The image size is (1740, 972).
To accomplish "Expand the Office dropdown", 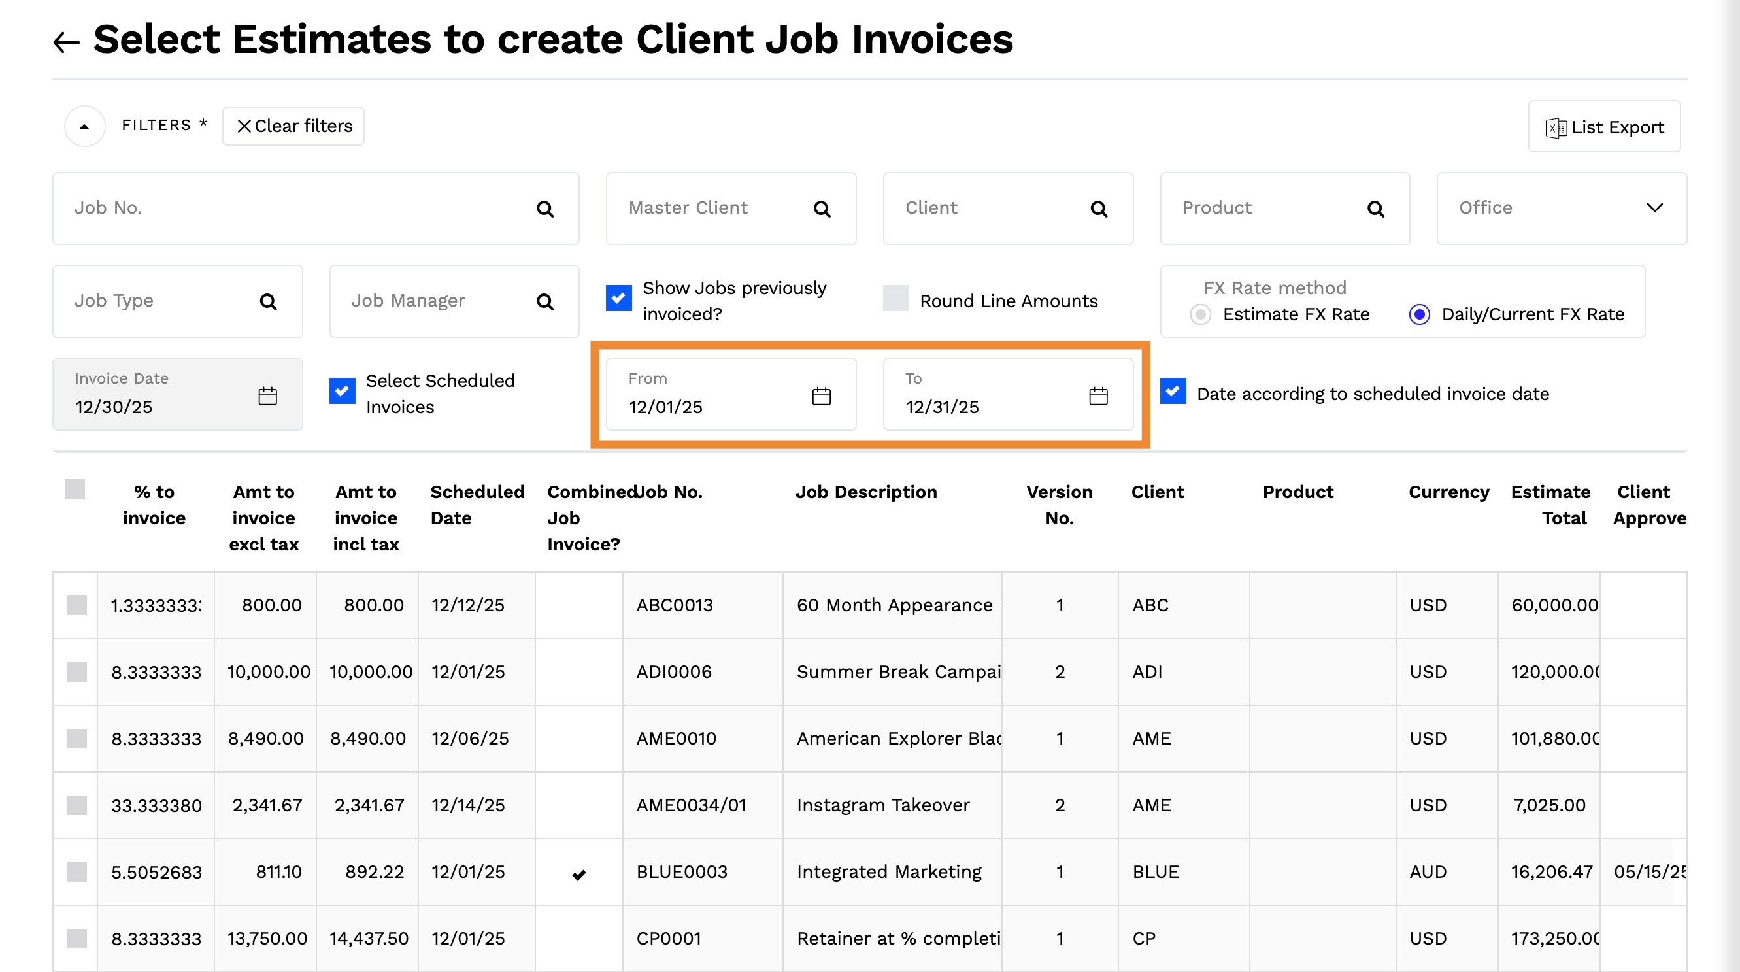I will (x=1654, y=208).
